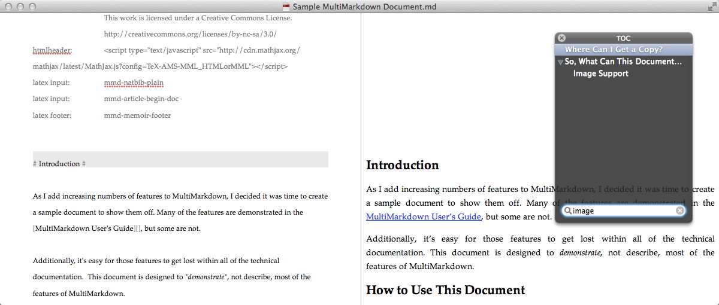Click the italic 'demonstrate' word in preview
719x305 pixels.
[580, 252]
